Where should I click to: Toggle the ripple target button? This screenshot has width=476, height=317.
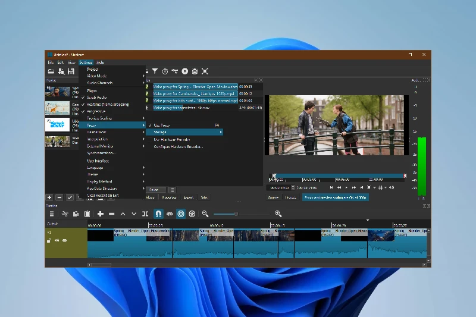(x=181, y=214)
